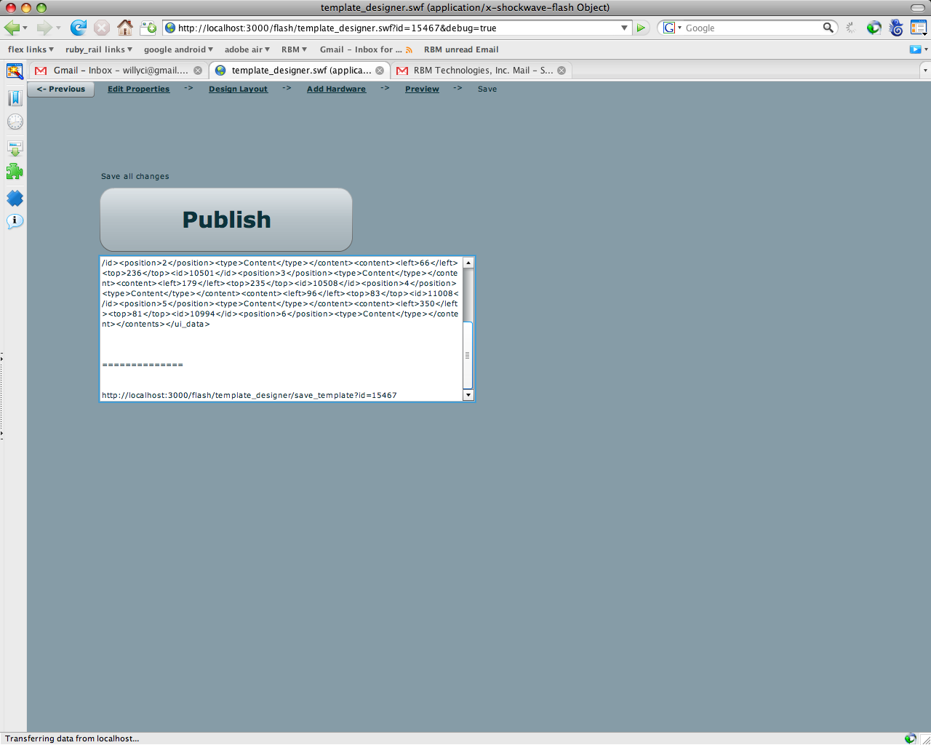Click the RSS feed icon on the bookmarks bar
Viewport: 931px width, 745px height.
point(409,49)
